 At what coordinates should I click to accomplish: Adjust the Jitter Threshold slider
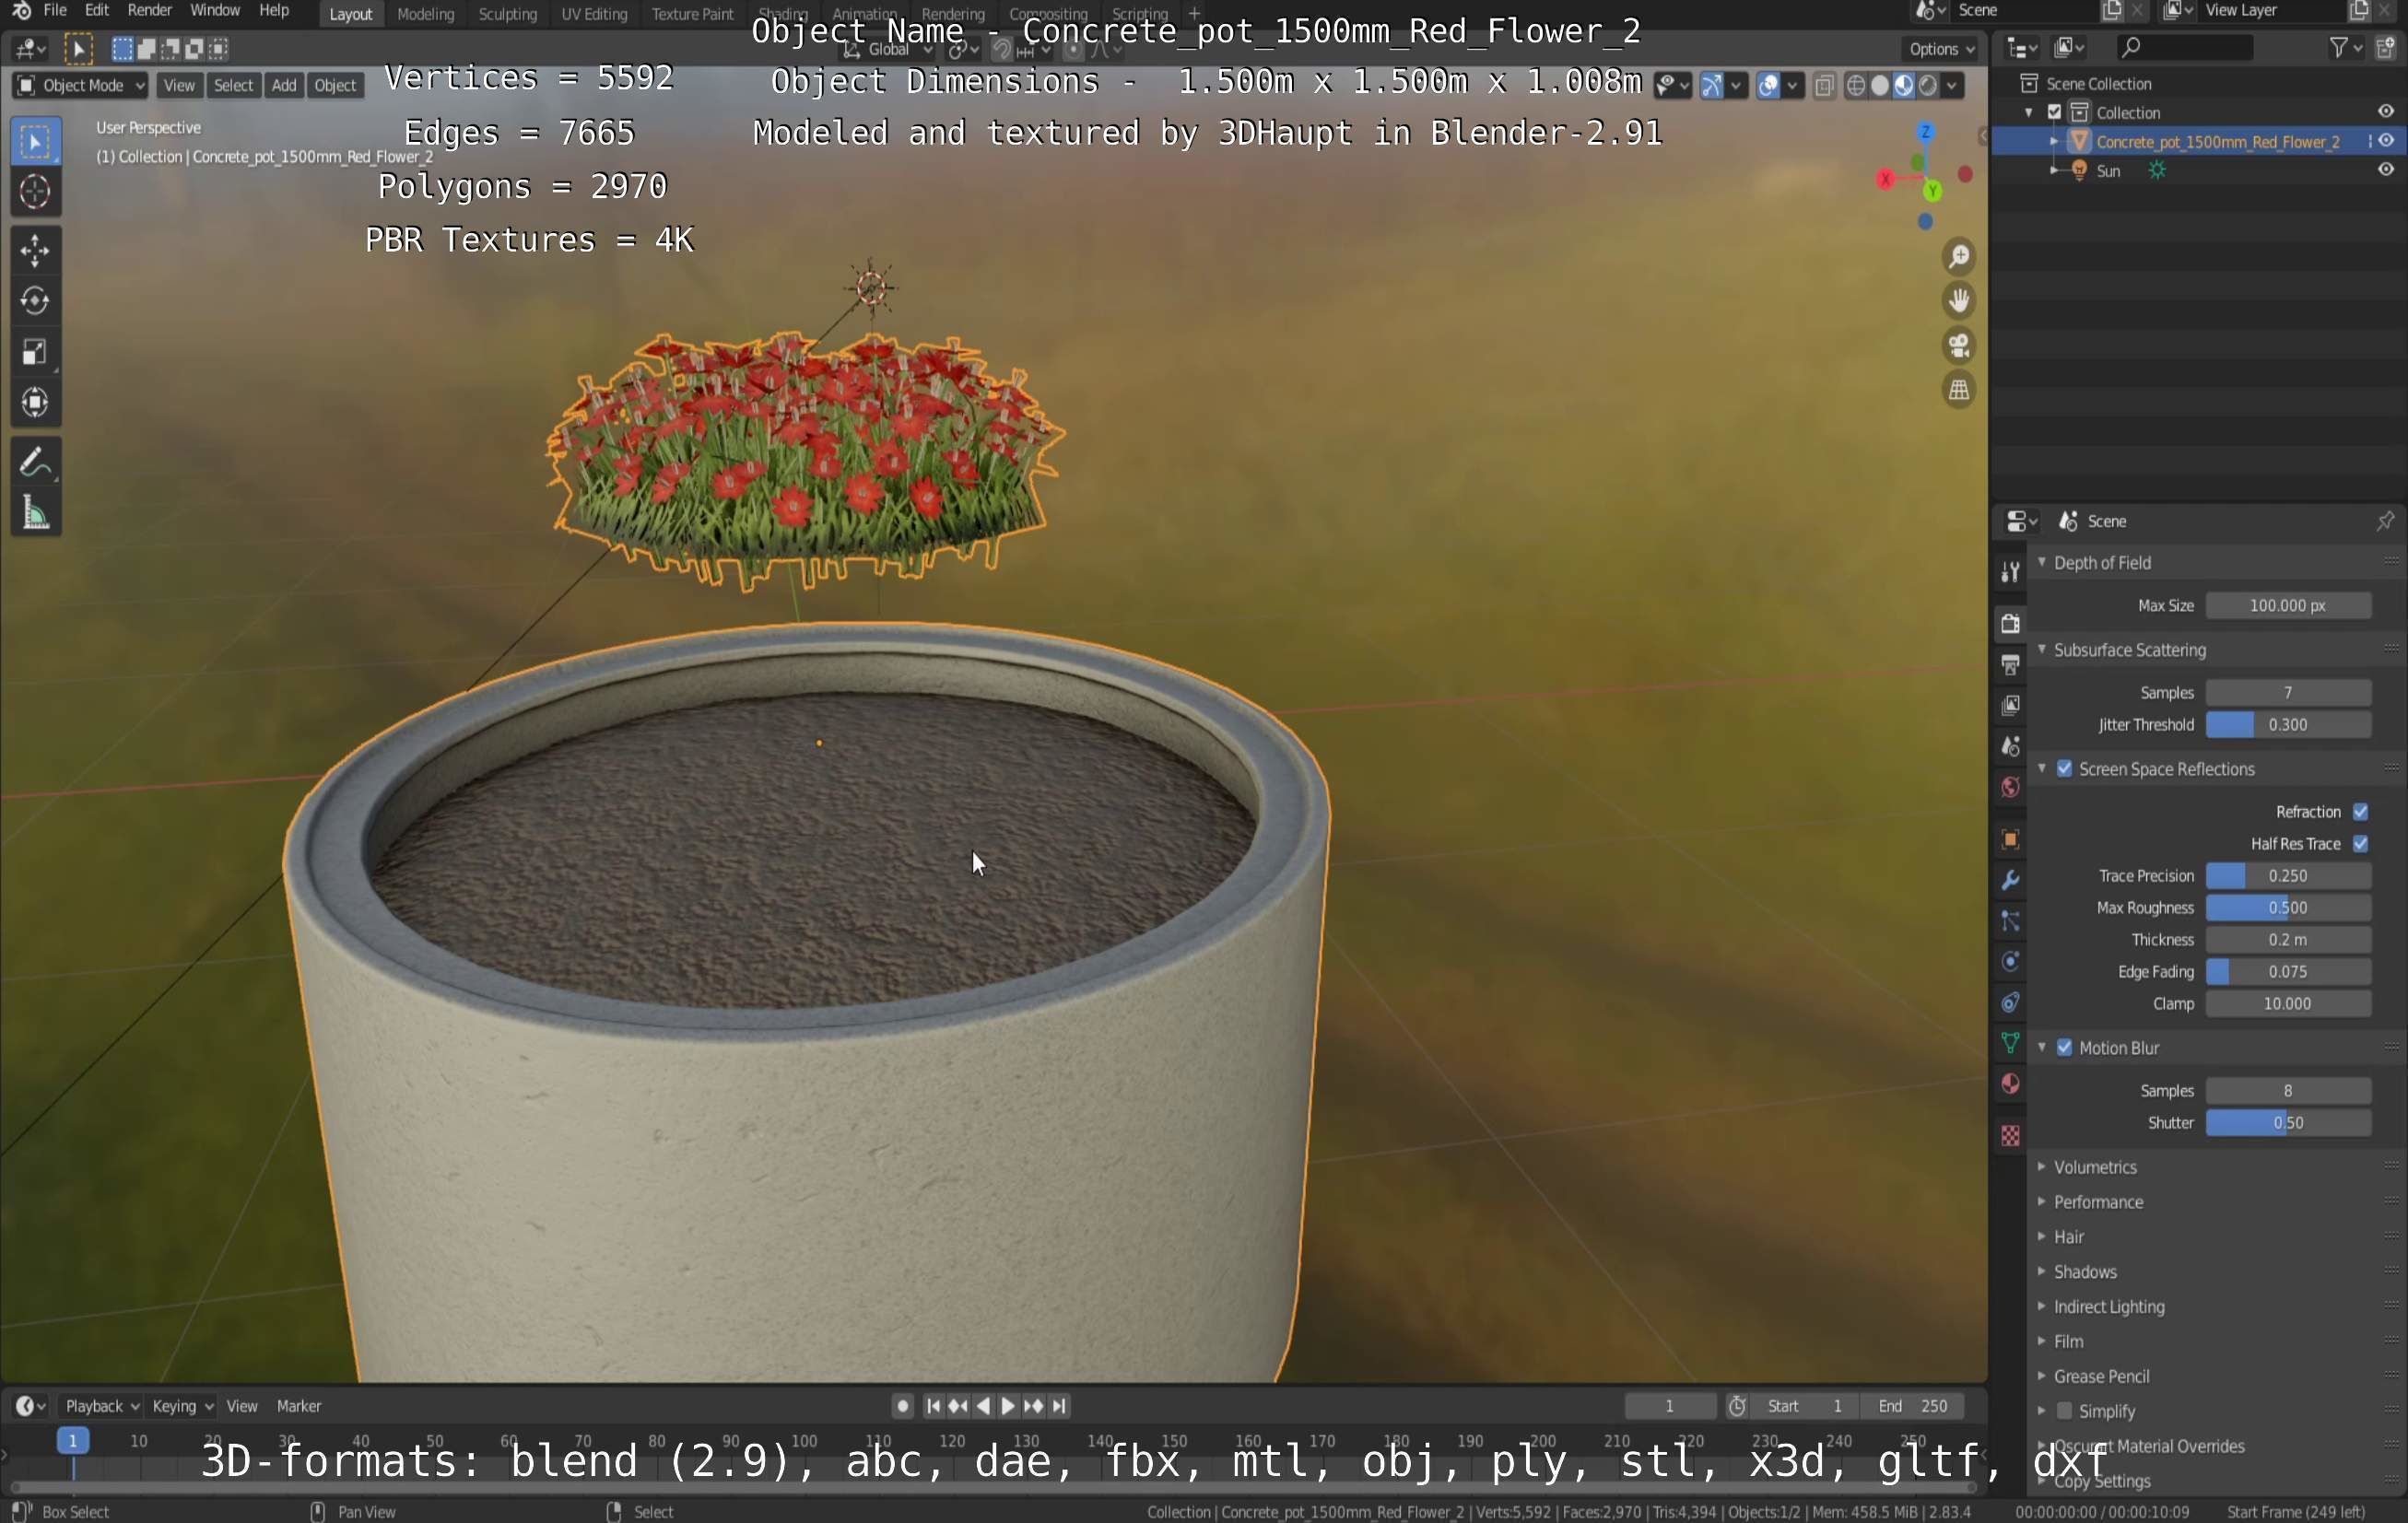pos(2288,724)
